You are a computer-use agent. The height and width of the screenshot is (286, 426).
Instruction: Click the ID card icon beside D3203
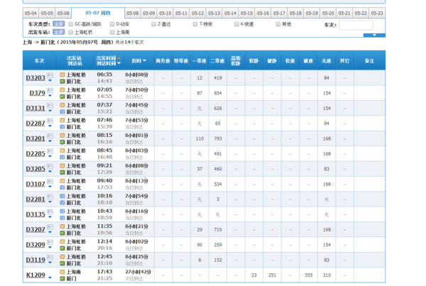[50, 75]
